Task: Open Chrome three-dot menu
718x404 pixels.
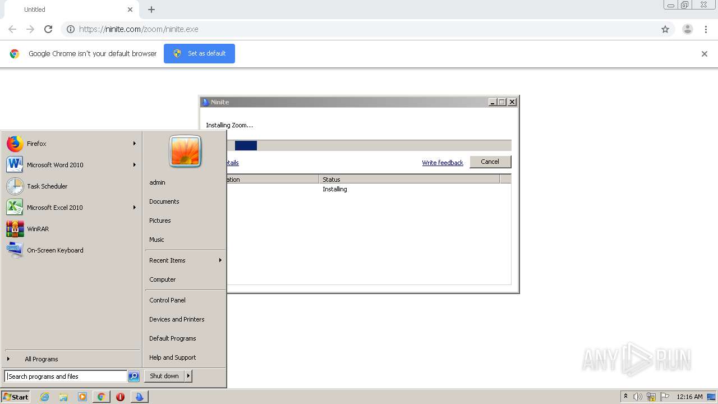Action: (x=706, y=29)
